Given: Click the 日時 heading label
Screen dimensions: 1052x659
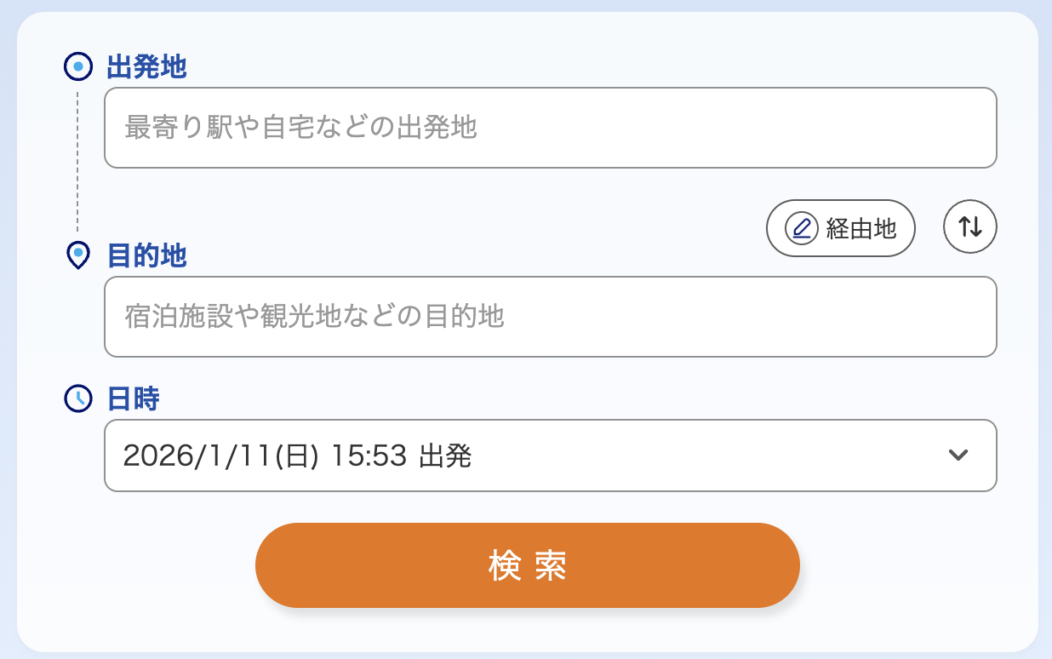Looking at the screenshot, I should point(134,398).
